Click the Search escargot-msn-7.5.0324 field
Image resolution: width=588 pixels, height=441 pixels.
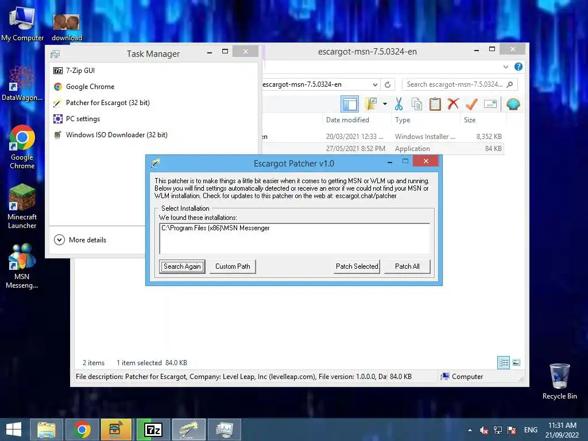459,84
